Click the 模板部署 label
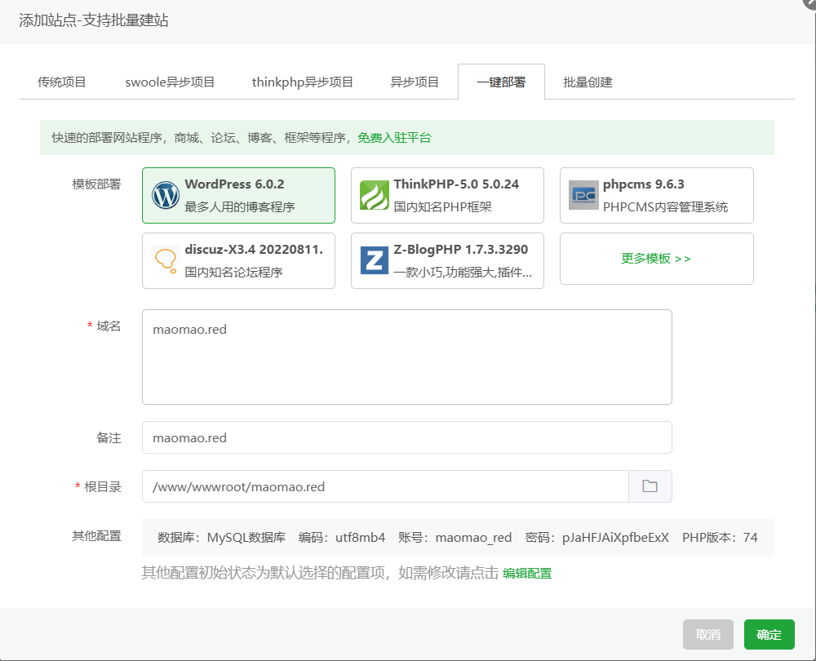 pos(96,184)
